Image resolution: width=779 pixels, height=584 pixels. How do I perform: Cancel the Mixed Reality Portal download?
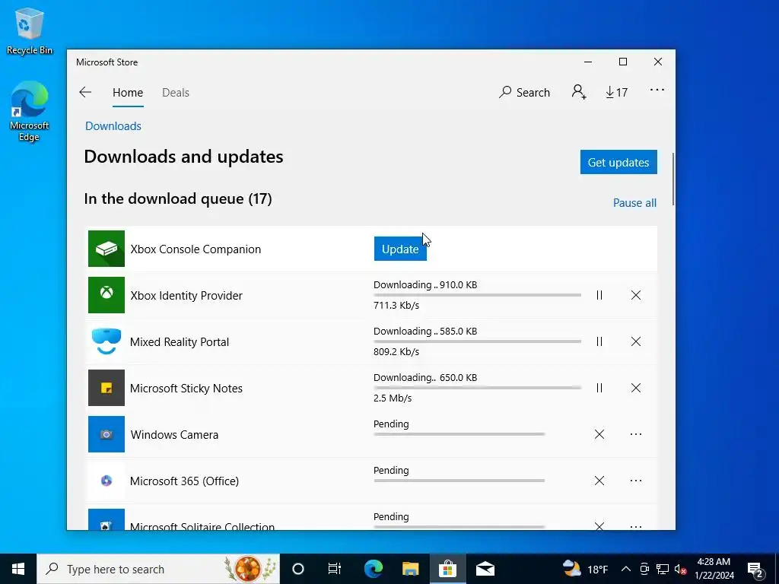click(635, 341)
